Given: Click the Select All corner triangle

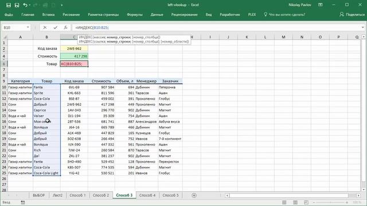Looking at the screenshot, I should pos(5,37).
